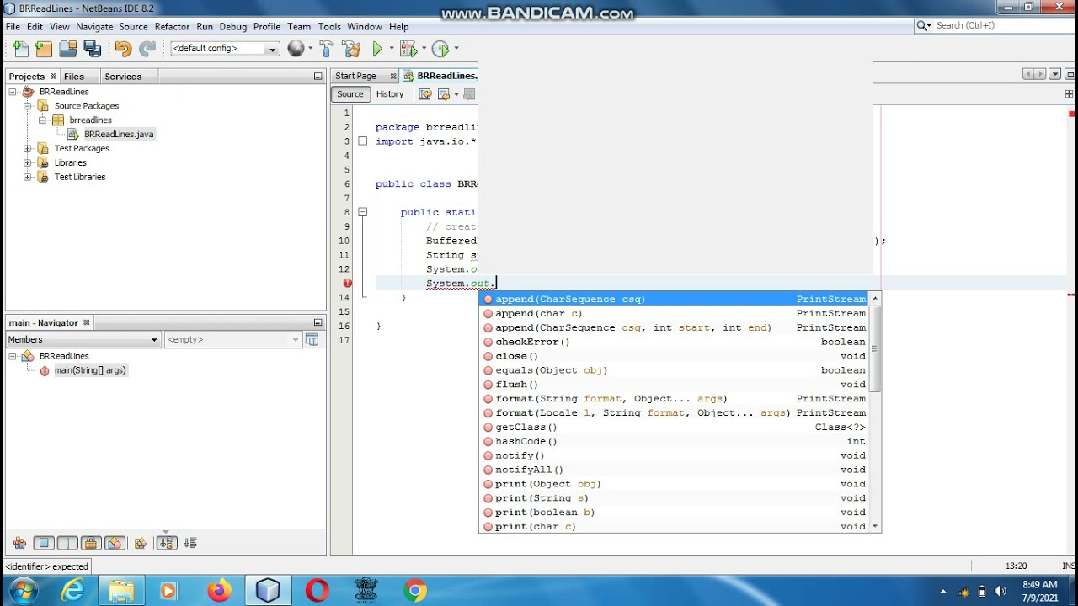Run the project with green play icon
1078x606 pixels.
377,49
